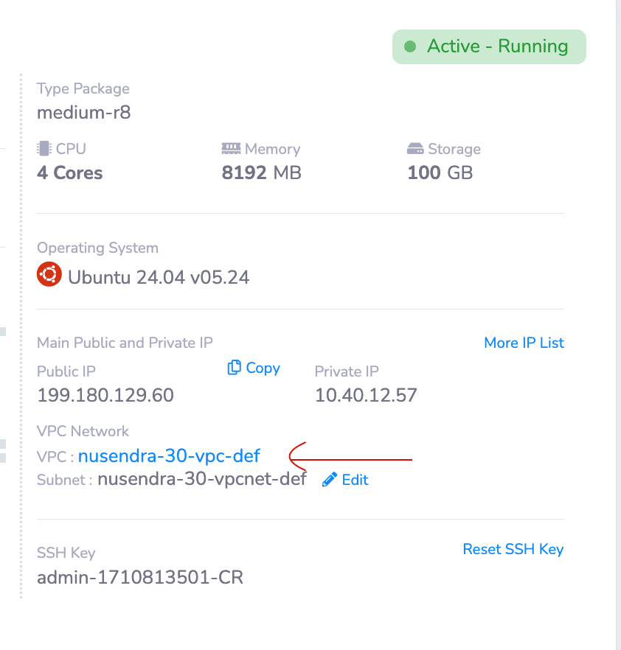This screenshot has width=621, height=650.
Task: Click the Storage drive icon
Action: click(415, 149)
